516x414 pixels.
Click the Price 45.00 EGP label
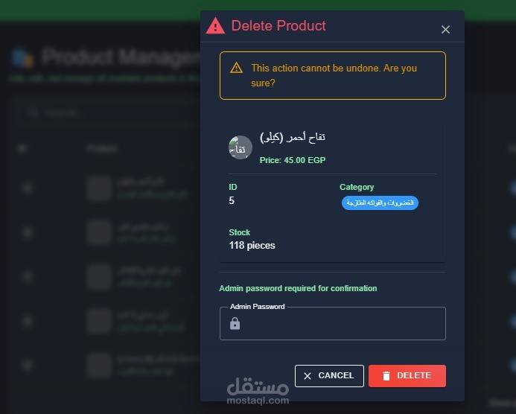click(293, 160)
